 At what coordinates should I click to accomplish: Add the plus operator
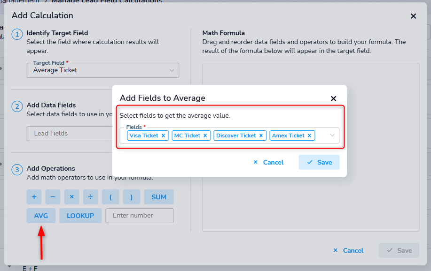click(x=34, y=197)
